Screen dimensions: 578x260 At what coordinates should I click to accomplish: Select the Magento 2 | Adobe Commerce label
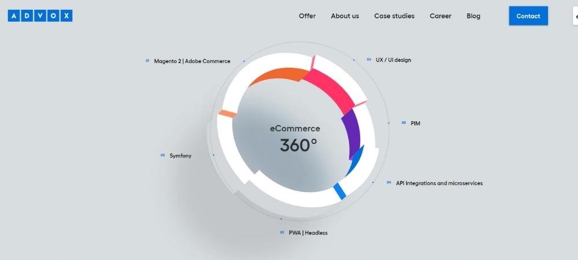click(192, 61)
